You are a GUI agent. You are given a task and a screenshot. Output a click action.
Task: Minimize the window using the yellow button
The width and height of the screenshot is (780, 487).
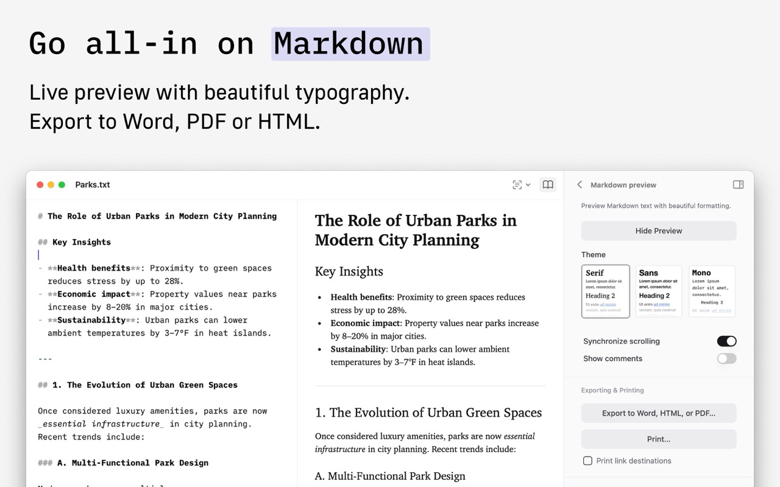(x=51, y=184)
